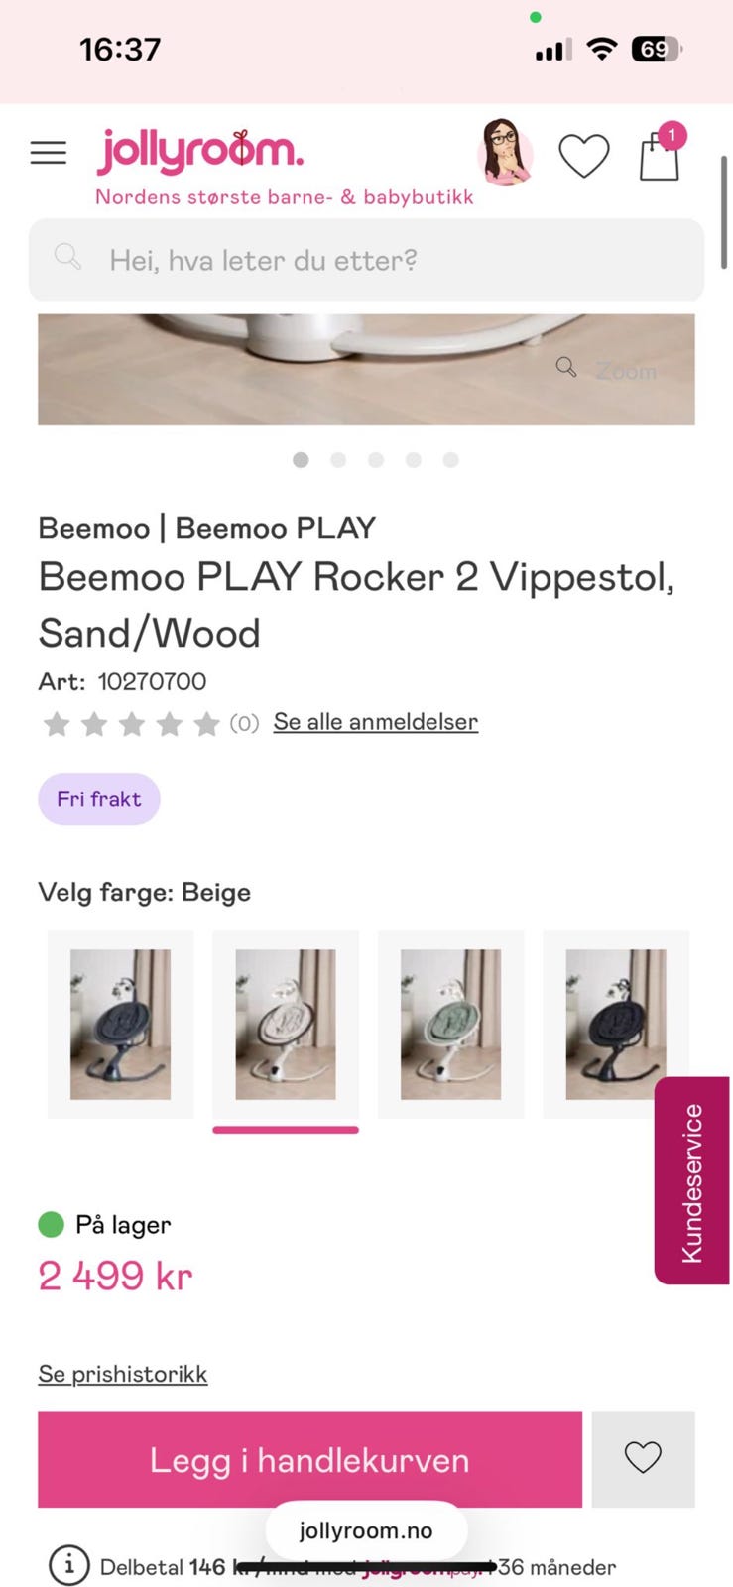The image size is (733, 1587).
Task: Choose the dark grey color variant
Action: pyautogui.click(x=120, y=1025)
